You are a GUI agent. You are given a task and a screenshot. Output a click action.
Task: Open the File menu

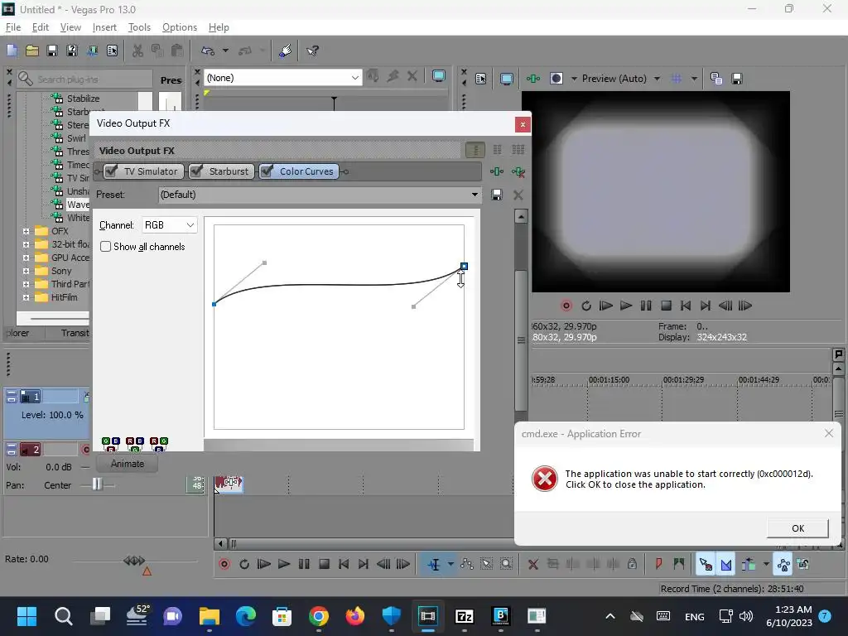(13, 27)
